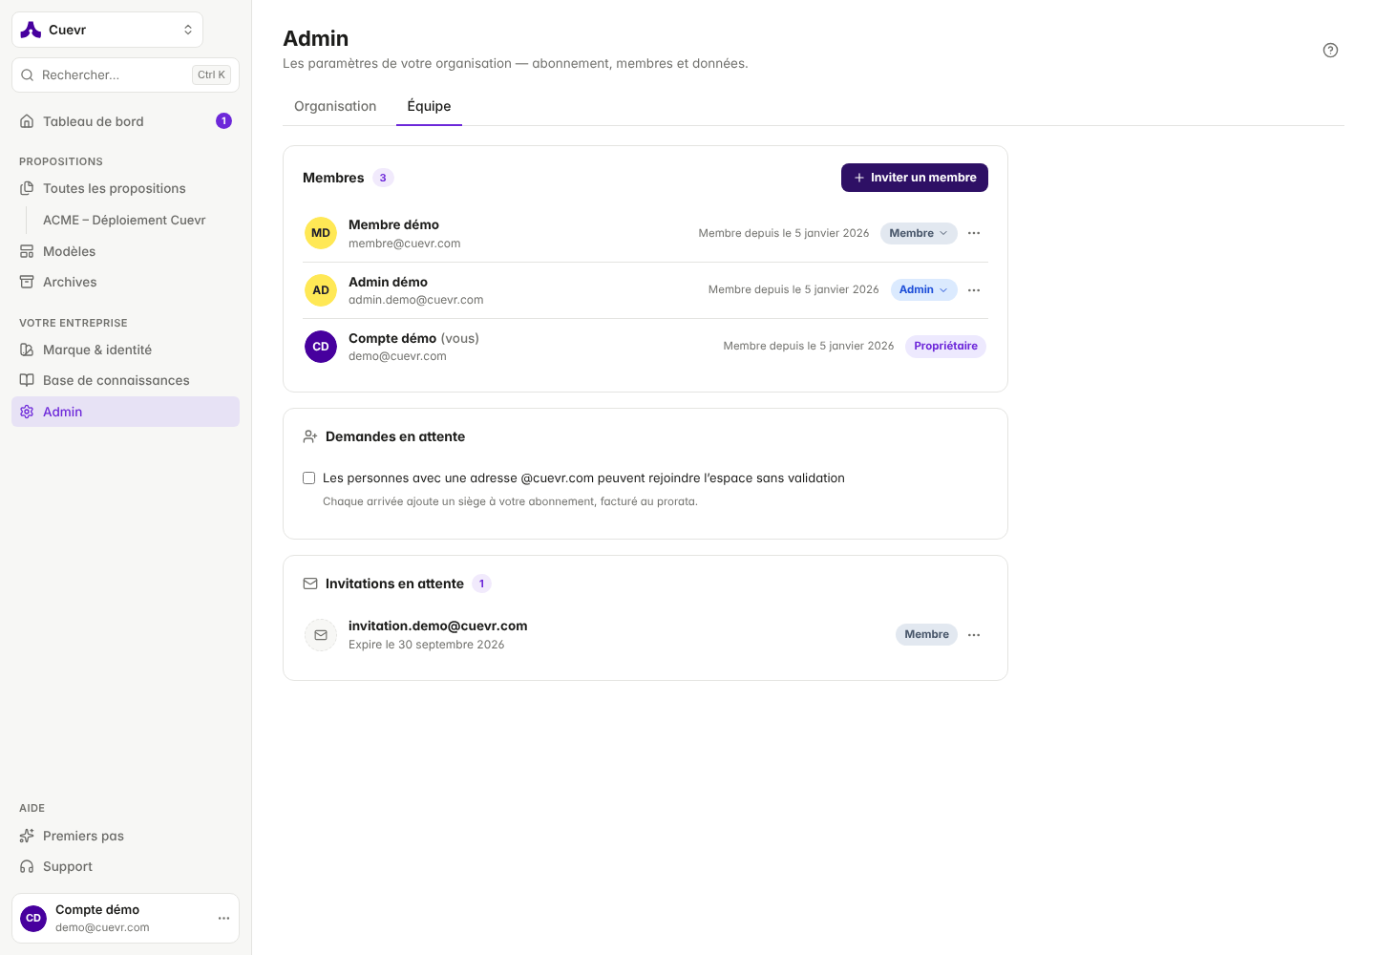The height and width of the screenshot is (955, 1375).
Task: Open Toutes les propositions
Action: (x=125, y=188)
